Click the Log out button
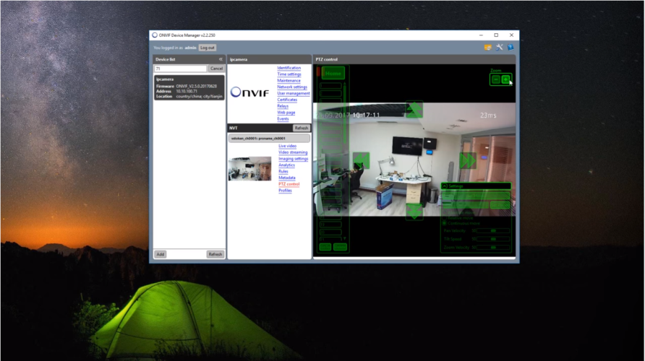Image resolution: width=645 pixels, height=361 pixels. (208, 48)
